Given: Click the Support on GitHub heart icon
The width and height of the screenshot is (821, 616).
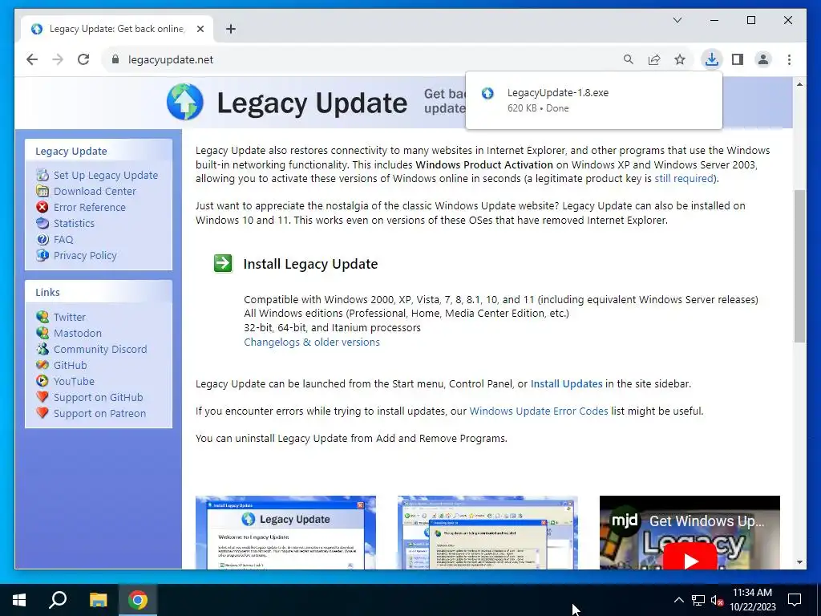Looking at the screenshot, I should click(x=42, y=397).
